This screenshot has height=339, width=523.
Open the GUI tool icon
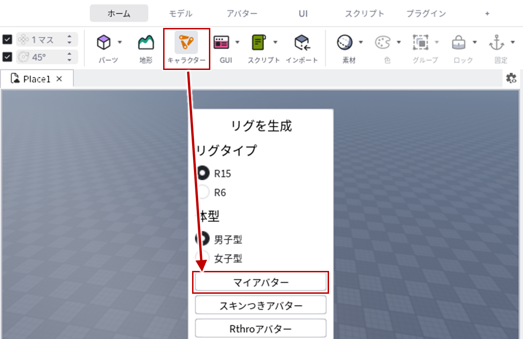221,42
